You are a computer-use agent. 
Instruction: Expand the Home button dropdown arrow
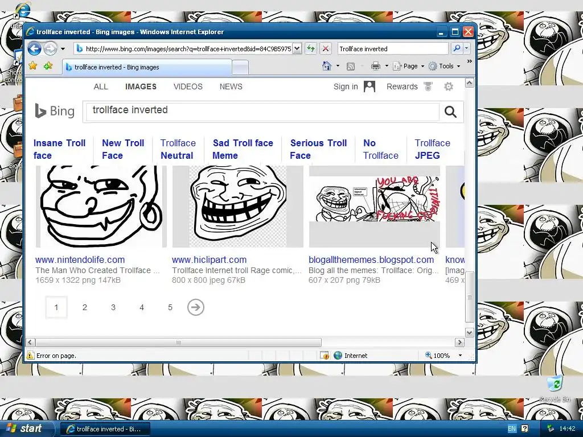(x=338, y=66)
